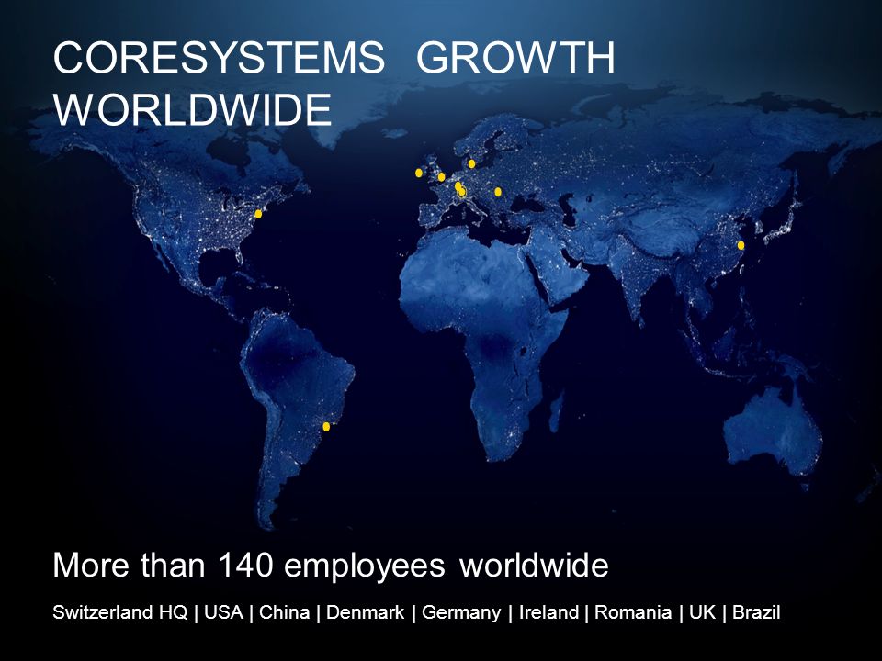
Task: Click 'More than 140 employees worldwide' text
Action: tap(331, 565)
